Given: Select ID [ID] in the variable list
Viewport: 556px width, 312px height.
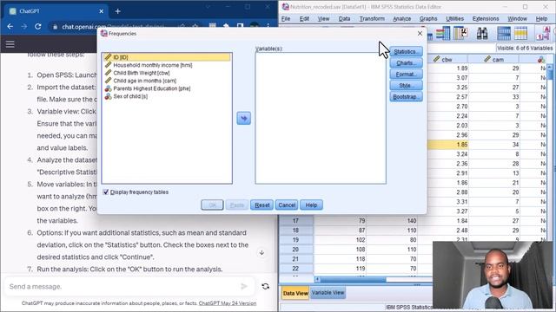Looking at the screenshot, I should [x=166, y=57].
